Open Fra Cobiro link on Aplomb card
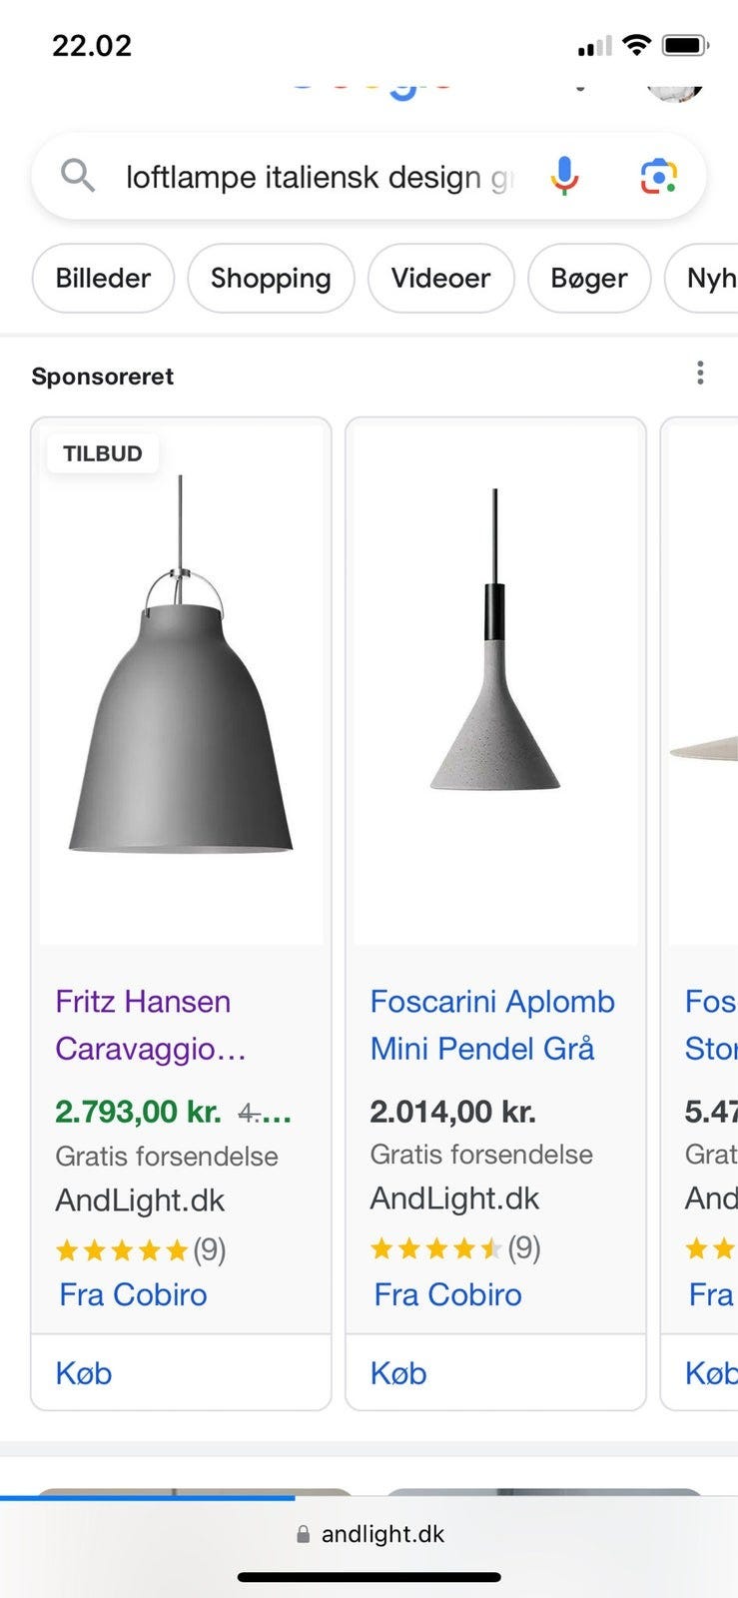Viewport: 738px width, 1598px height. (447, 1294)
